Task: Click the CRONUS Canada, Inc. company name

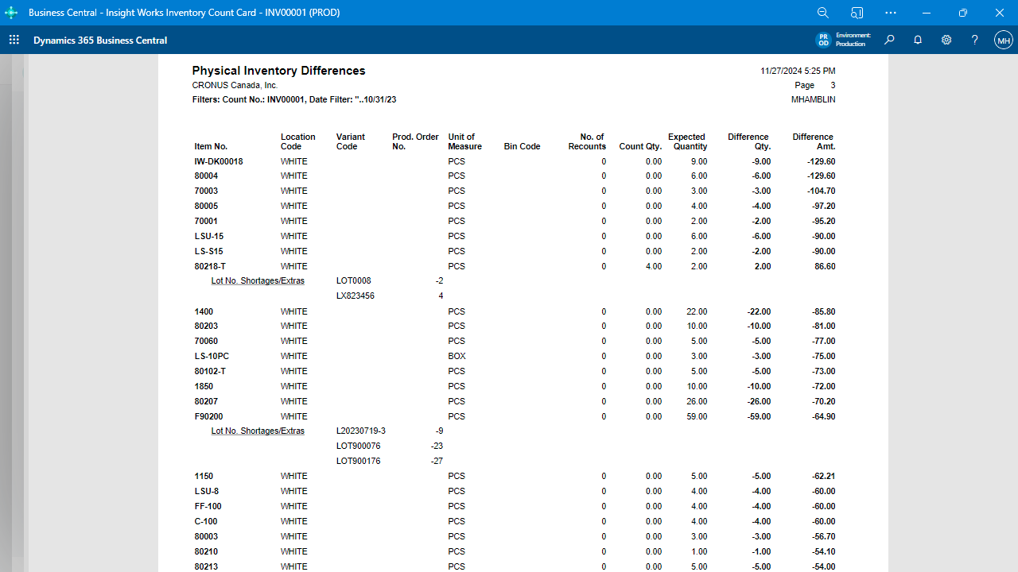Action: click(x=235, y=85)
